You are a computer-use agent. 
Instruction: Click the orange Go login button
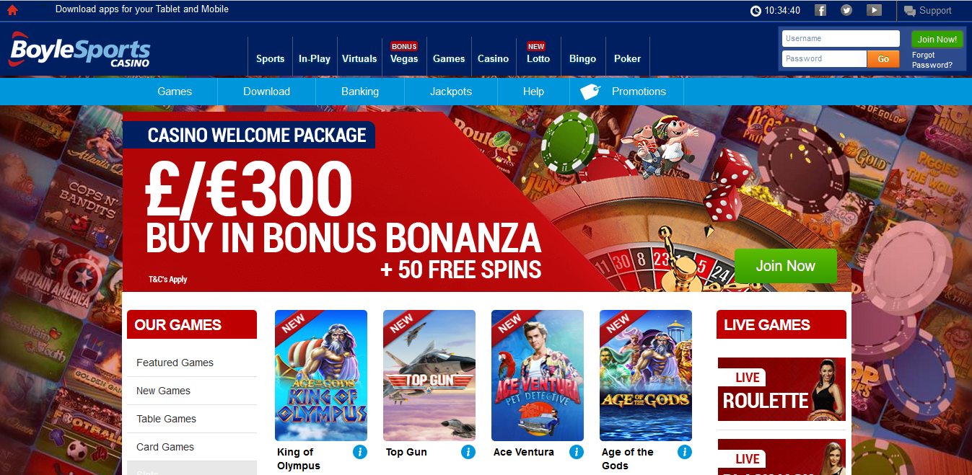(x=883, y=59)
